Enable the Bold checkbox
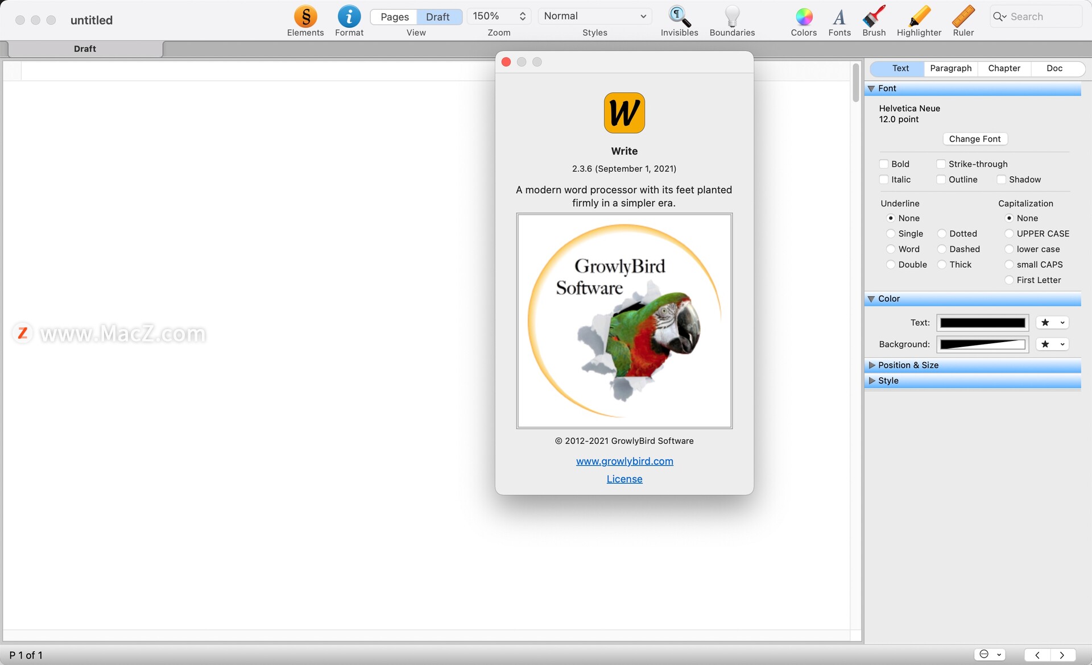 click(x=884, y=164)
